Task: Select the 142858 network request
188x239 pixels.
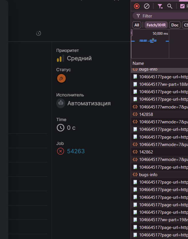Action: point(146,114)
